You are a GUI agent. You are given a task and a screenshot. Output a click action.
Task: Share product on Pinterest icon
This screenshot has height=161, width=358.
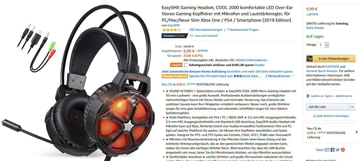pyautogui.click(x=343, y=150)
